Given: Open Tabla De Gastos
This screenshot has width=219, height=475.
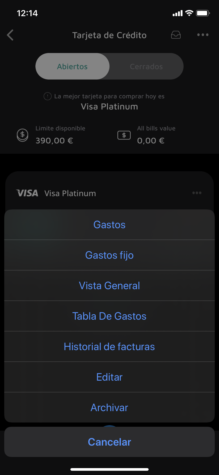Looking at the screenshot, I should 109,316.
